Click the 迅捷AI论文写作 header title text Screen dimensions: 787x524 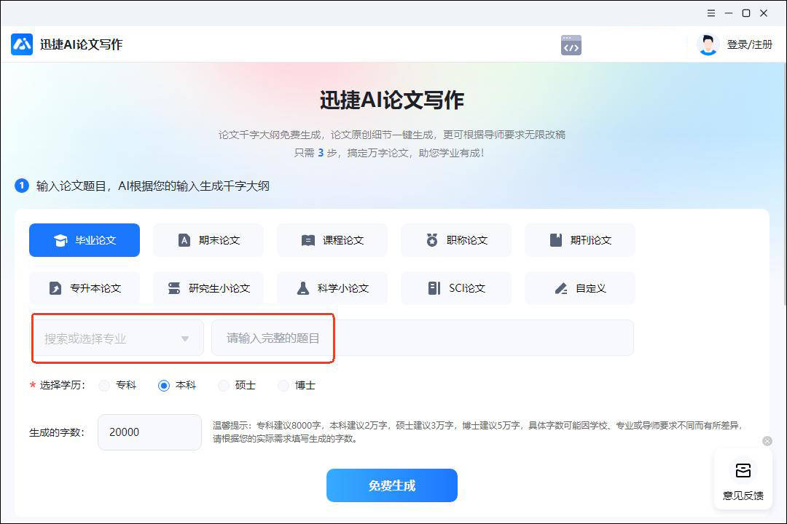82,44
